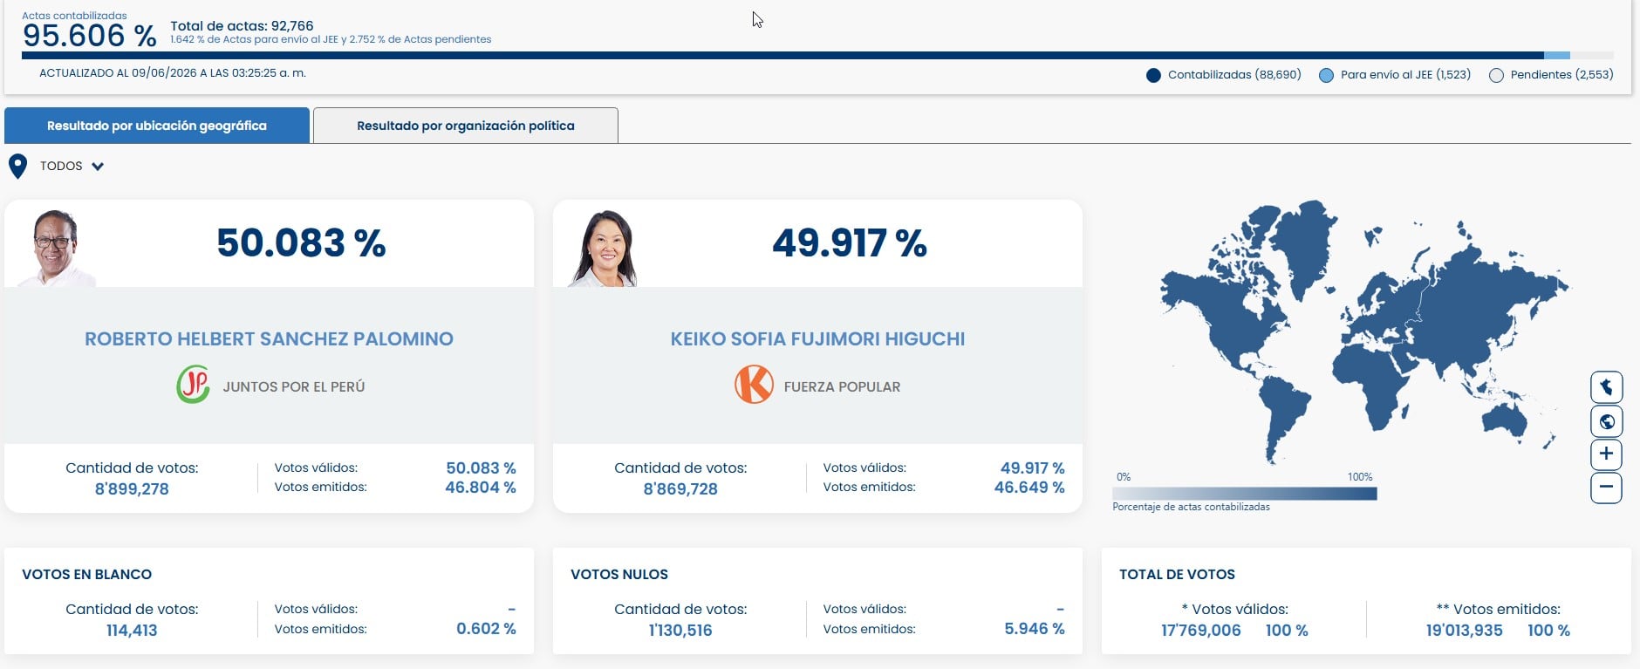
Task: Select vote count 8'869,728
Action: tap(680, 489)
